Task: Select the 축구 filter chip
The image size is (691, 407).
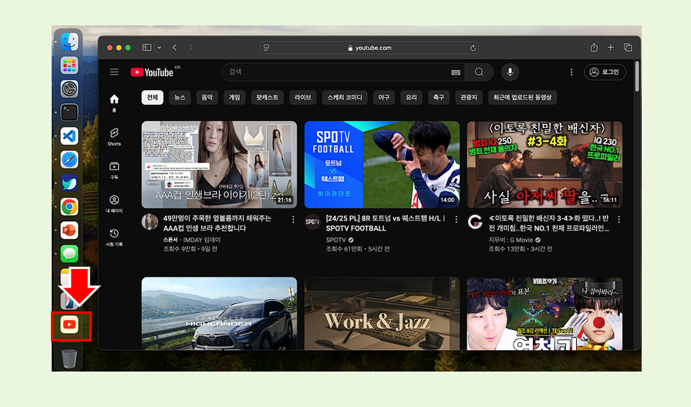Action: click(439, 97)
